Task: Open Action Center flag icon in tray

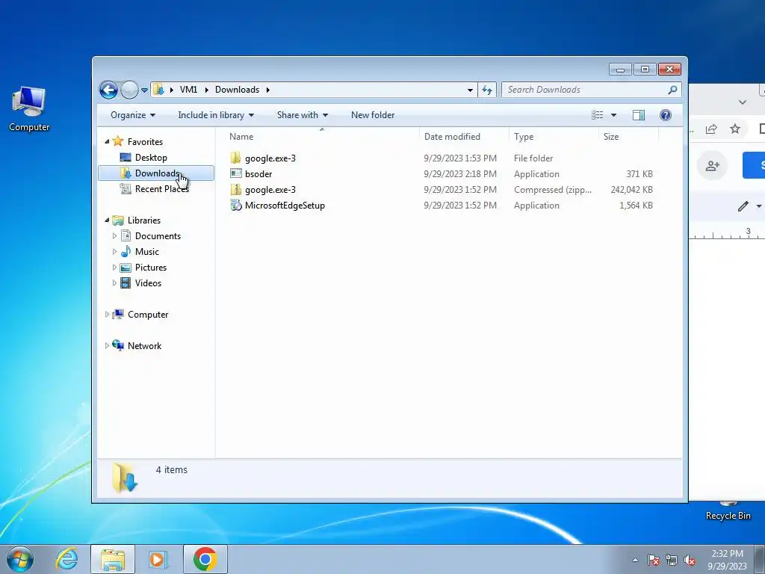Action: tap(653, 560)
